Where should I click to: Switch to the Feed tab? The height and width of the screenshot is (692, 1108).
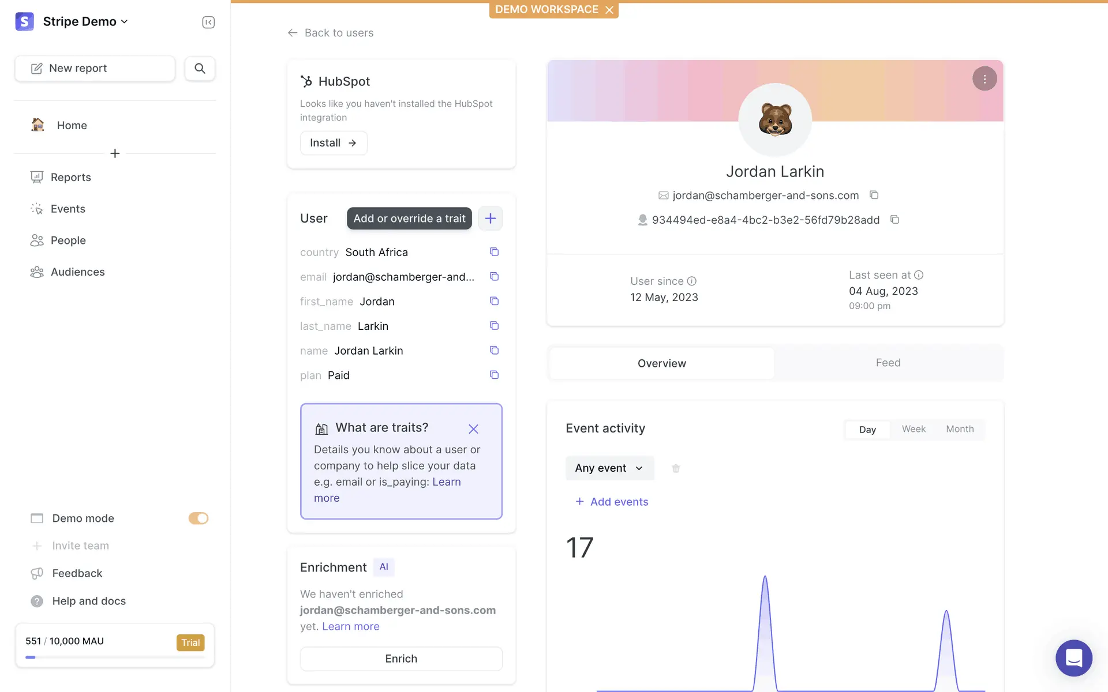[x=888, y=363]
